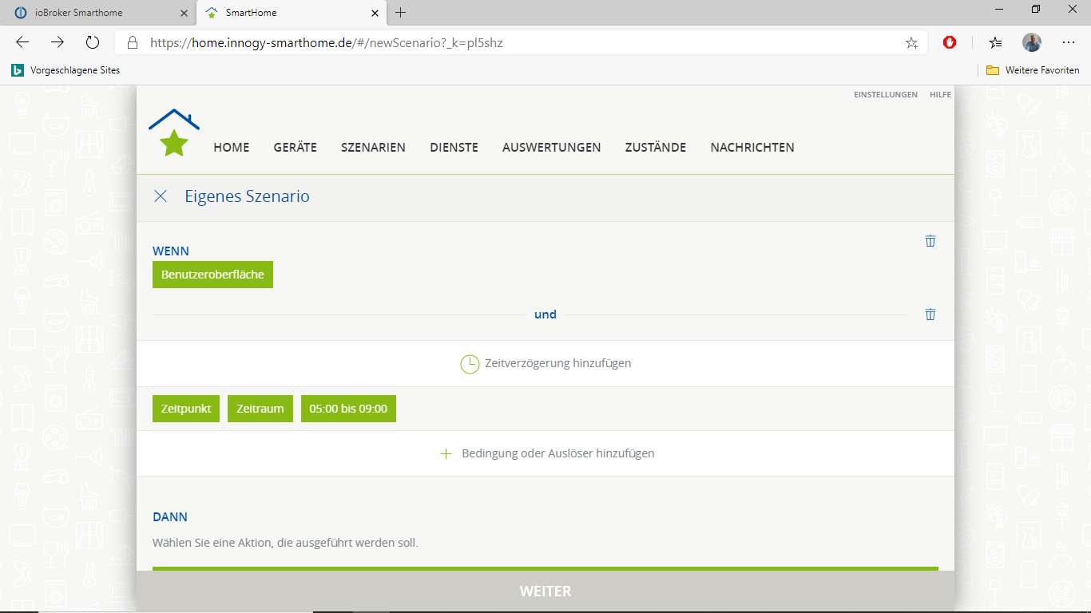The width and height of the screenshot is (1091, 613).
Task: Select the Benutzeroberfläche trigger button
Action: point(212,275)
